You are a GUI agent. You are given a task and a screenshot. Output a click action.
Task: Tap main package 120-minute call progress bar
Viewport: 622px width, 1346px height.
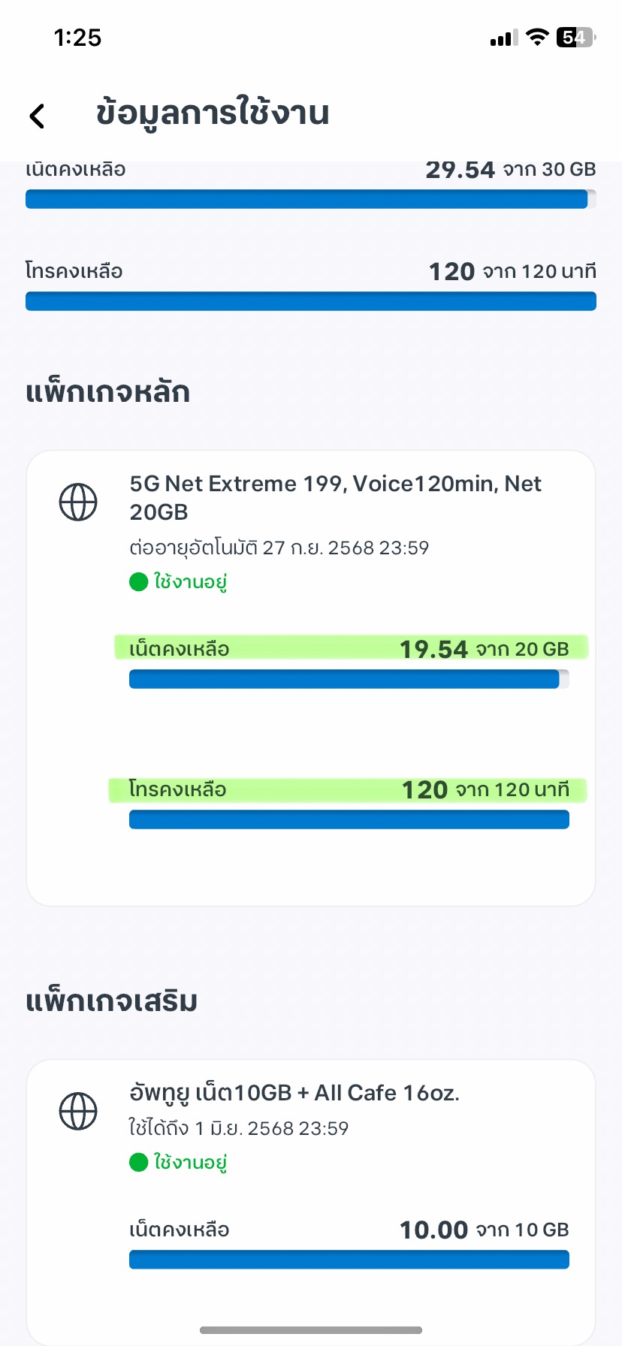(349, 819)
